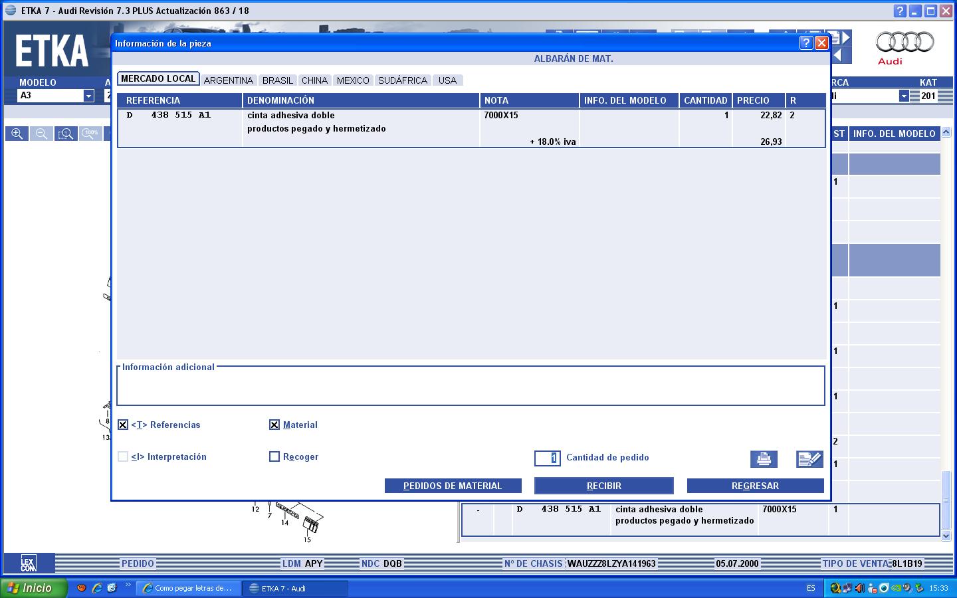957x598 pixels.
Task: Switch to the BRASIL tab
Action: tap(278, 80)
